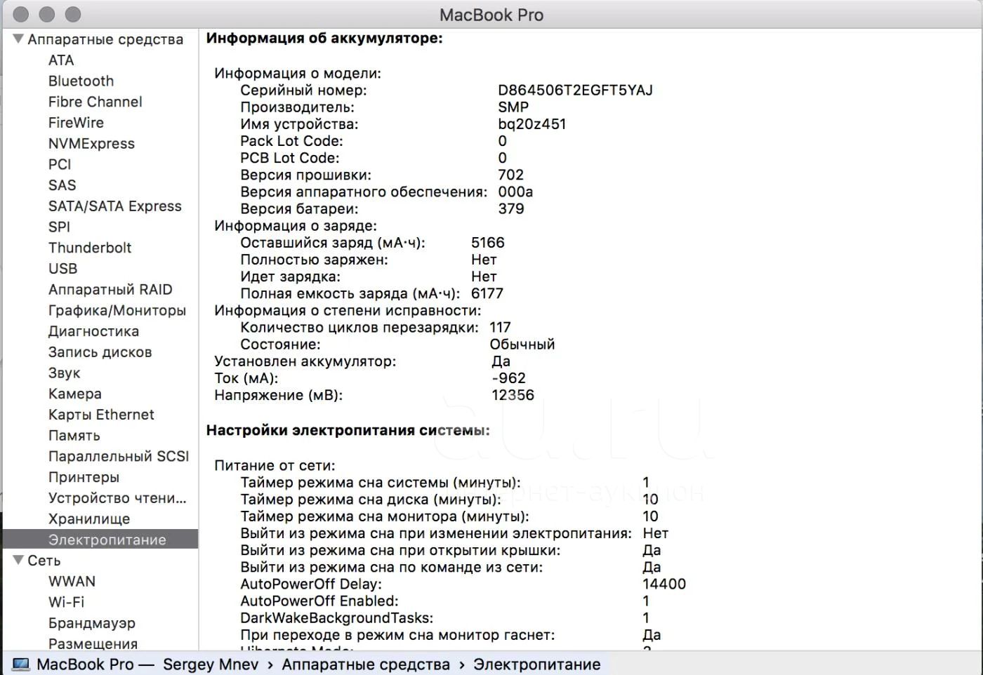Select Память in the sidebar

[x=74, y=436]
